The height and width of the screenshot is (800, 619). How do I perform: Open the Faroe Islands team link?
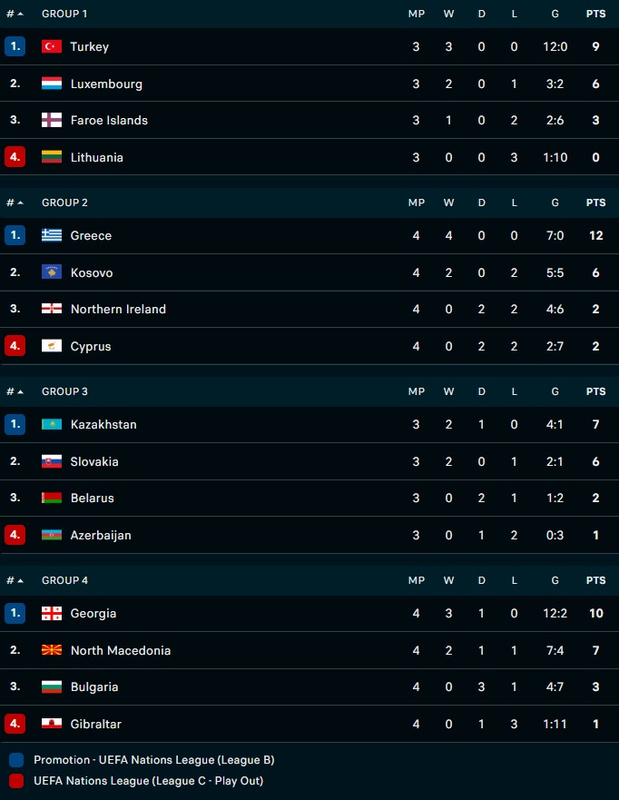click(x=109, y=120)
